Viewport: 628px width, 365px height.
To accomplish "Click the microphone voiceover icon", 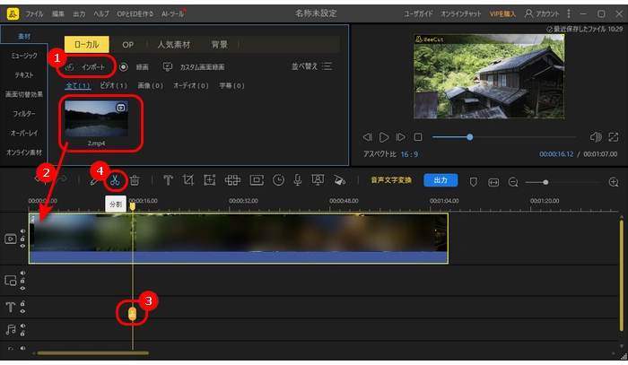I will [x=297, y=180].
